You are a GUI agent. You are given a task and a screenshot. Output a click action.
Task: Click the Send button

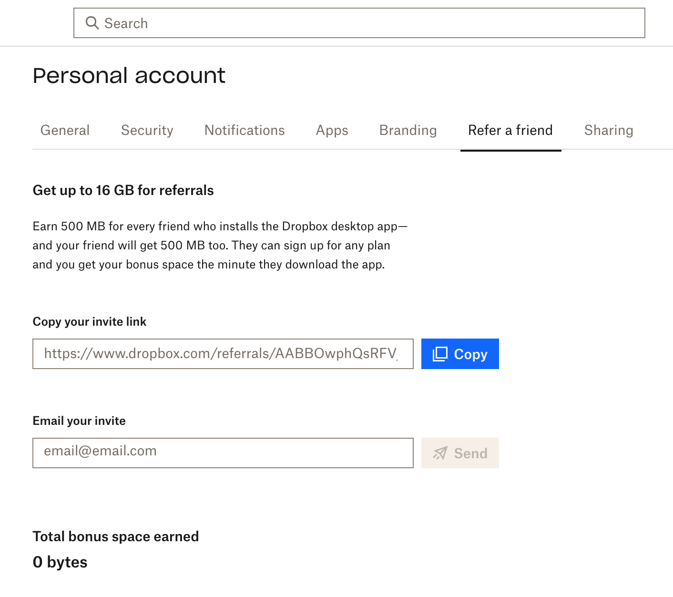coord(459,453)
